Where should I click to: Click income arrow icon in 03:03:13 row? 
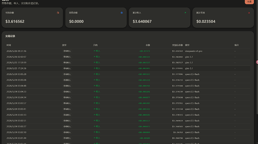(94, 115)
